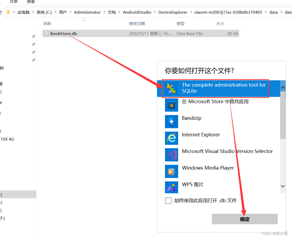Navigate to AndroidStudio breadcrumb folder
This screenshot has width=292, height=238.
pyautogui.click(x=137, y=12)
